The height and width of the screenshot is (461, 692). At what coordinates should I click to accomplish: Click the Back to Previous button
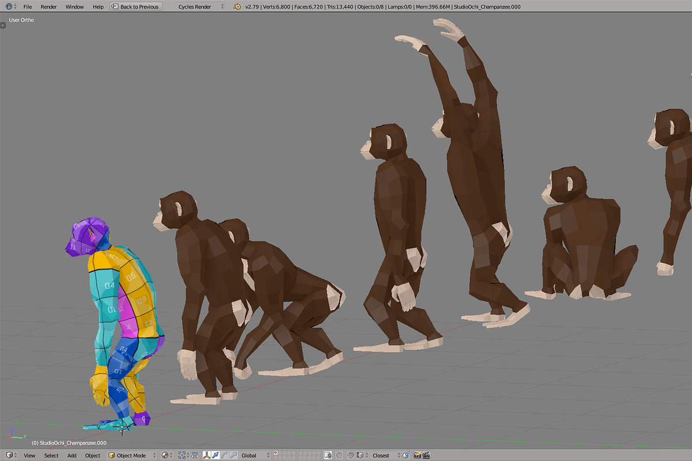point(136,6)
